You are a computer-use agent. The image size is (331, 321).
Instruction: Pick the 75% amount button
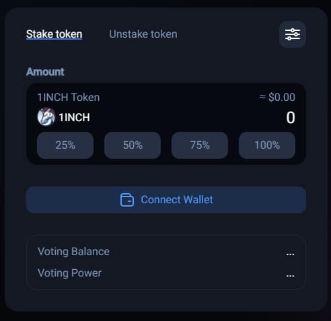click(x=200, y=145)
